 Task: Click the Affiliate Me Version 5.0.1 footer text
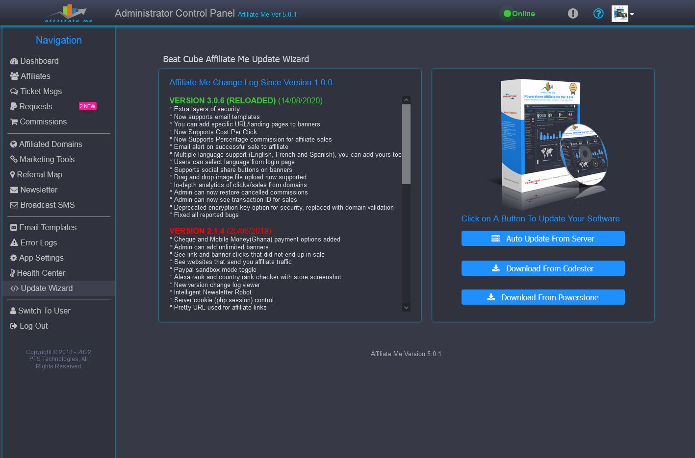coord(406,354)
